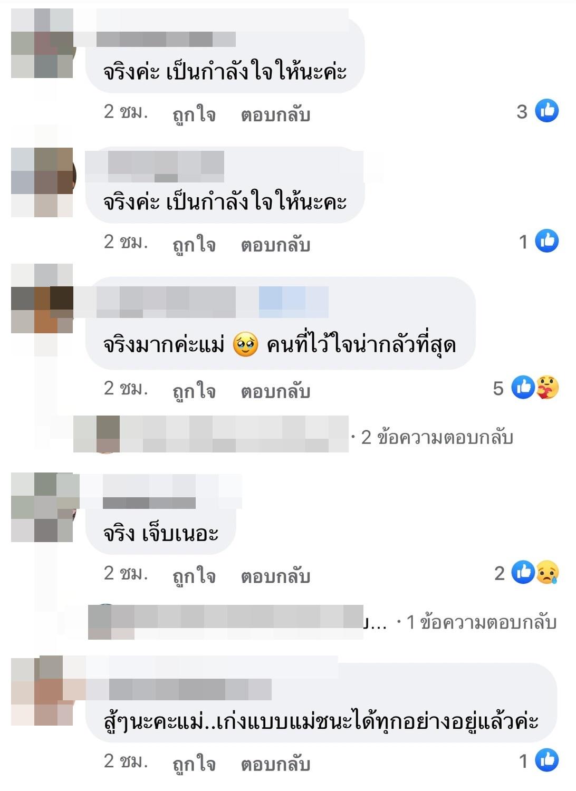Click ตอบกลับ under the first comment
Screen dimensions: 576x791
[275, 114]
